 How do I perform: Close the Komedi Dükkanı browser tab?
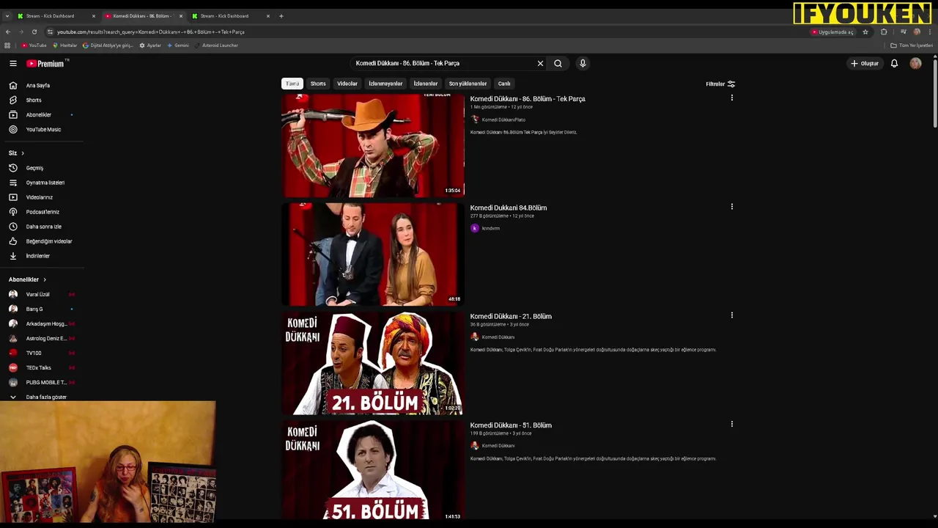click(181, 16)
